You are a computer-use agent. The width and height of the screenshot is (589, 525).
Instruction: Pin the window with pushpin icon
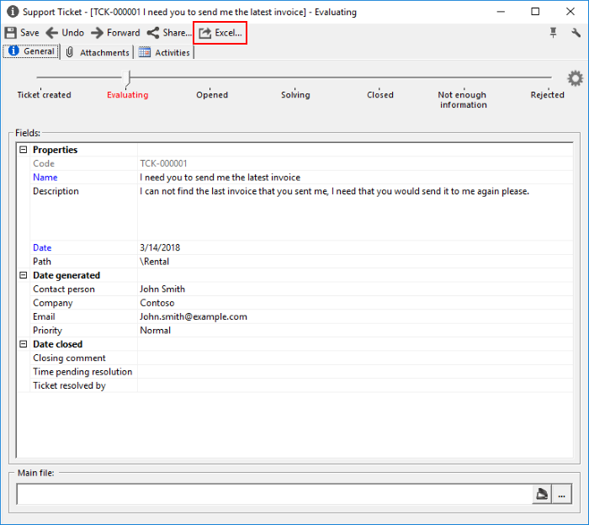(x=553, y=33)
